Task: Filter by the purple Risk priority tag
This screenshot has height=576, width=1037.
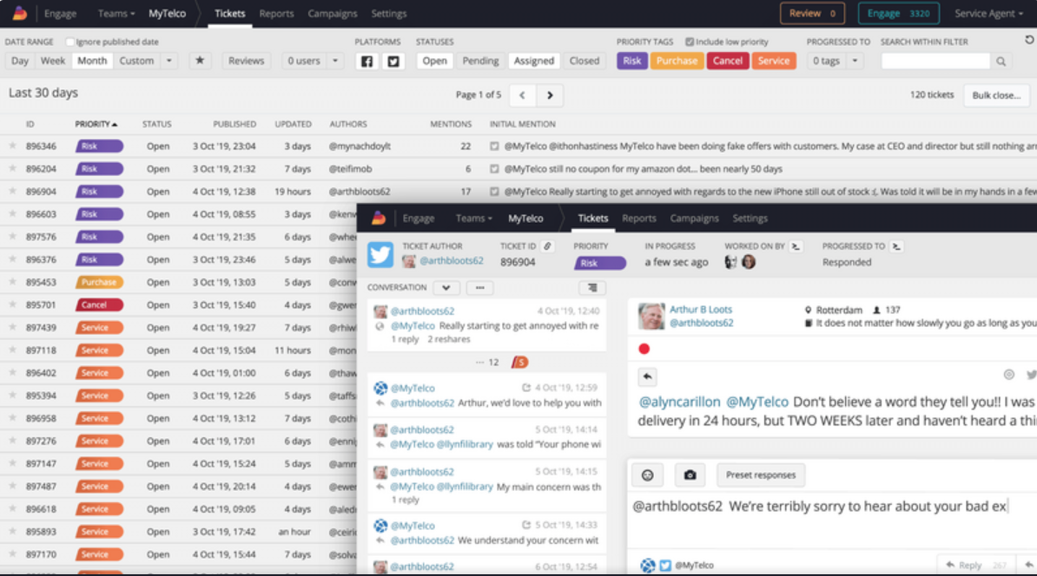Action: point(631,61)
